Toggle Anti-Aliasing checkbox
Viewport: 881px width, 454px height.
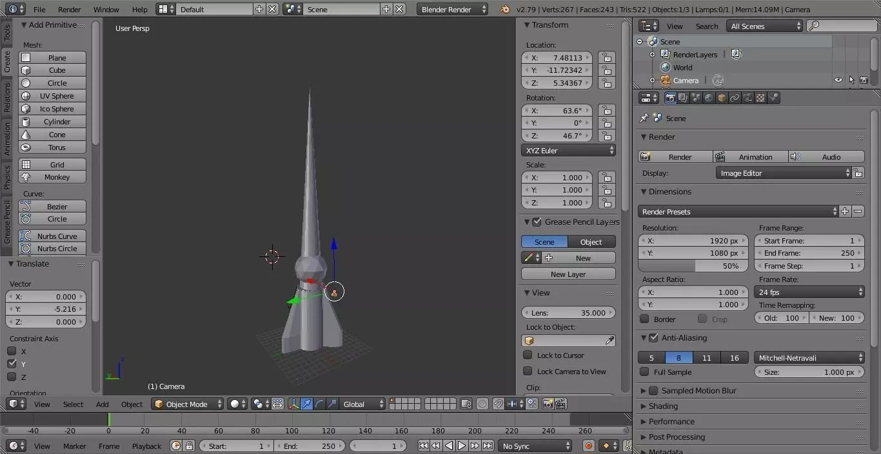coord(653,337)
